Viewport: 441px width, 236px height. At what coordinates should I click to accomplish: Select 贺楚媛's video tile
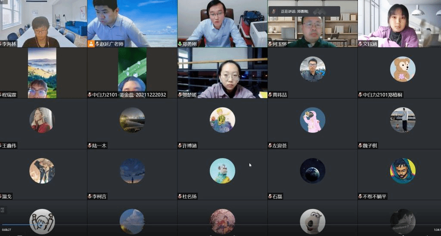tap(222, 73)
